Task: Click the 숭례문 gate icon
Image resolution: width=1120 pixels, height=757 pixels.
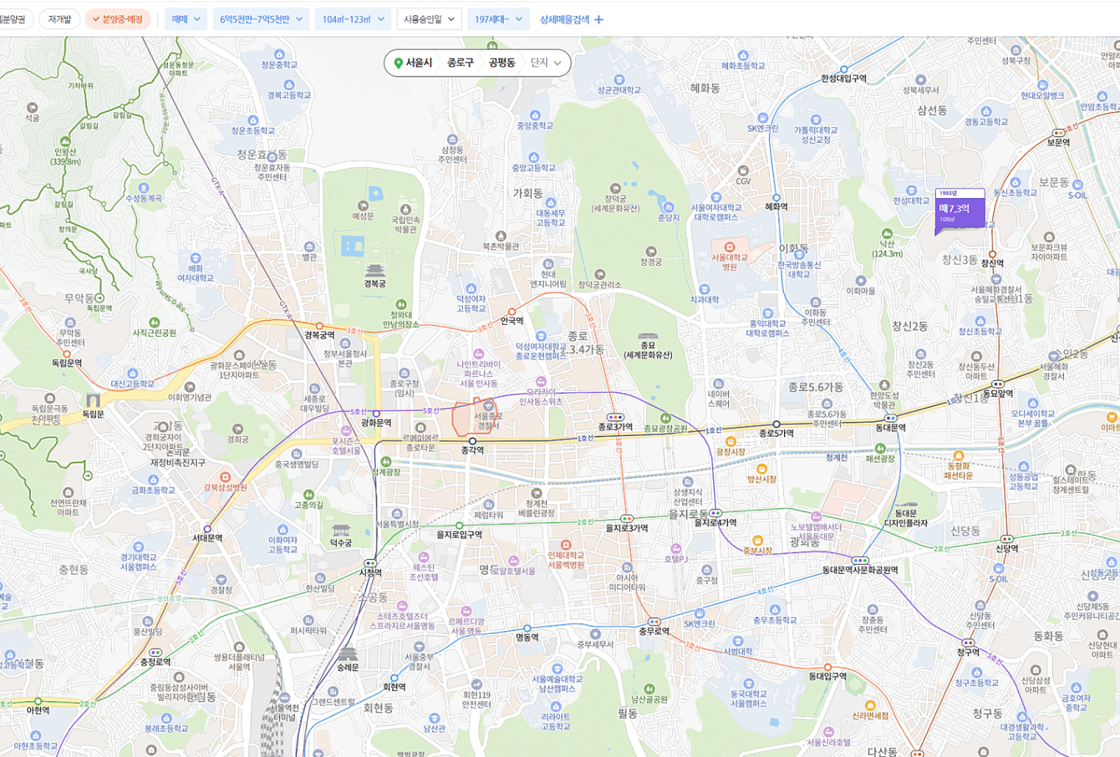Action: point(347,654)
